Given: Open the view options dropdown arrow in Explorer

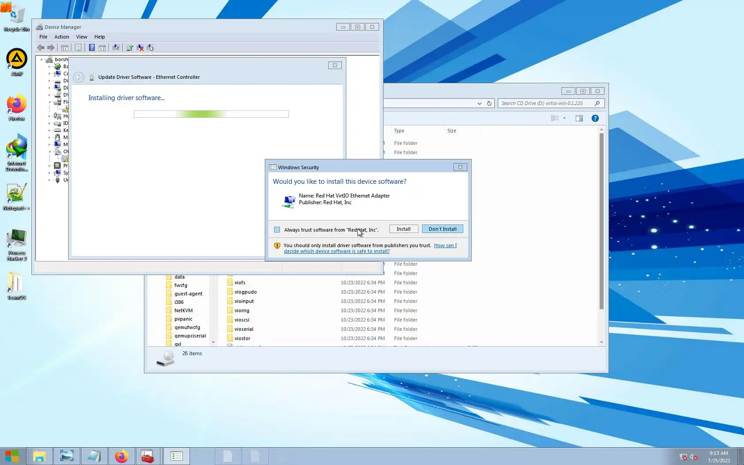Looking at the screenshot, I should (x=564, y=118).
